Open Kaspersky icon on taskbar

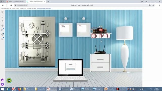pyautogui.click(x=14, y=89)
